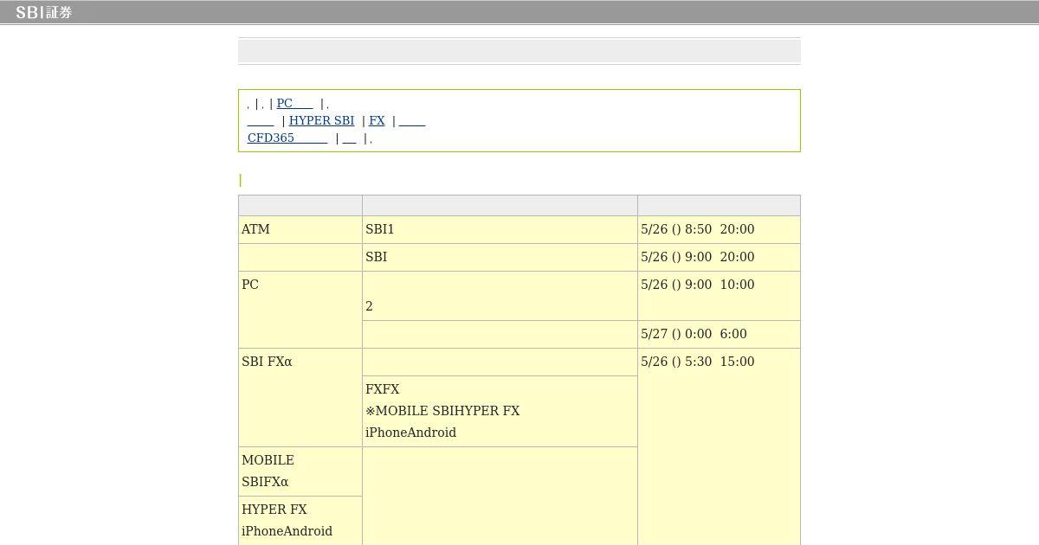Viewport: 1039px width, 545px height.
Task: Select the MOBILE SBIFXα row label
Action: click(300, 471)
